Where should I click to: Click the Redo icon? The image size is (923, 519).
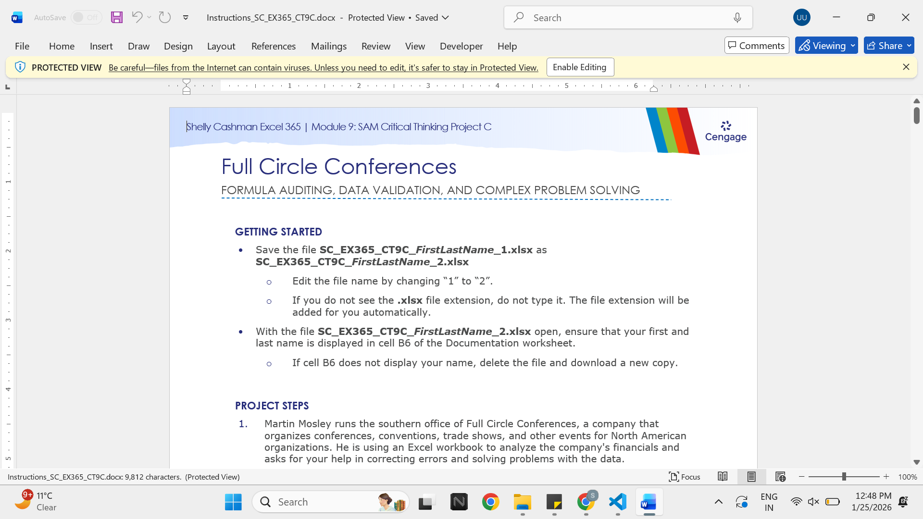tap(165, 17)
